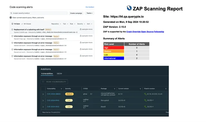Click the Create campaign button
The height and width of the screenshot is (122, 206).
(x=76, y=13)
